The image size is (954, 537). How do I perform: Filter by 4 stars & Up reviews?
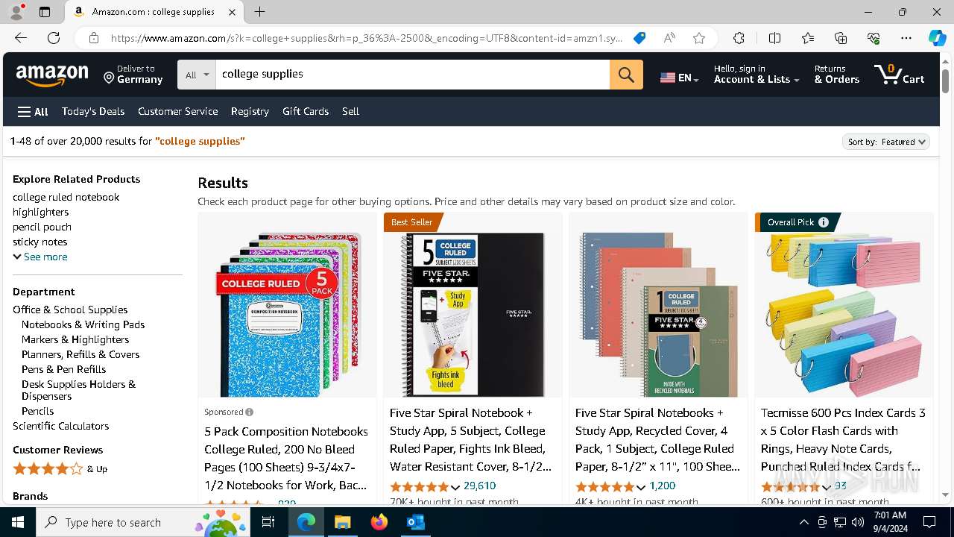pos(60,469)
